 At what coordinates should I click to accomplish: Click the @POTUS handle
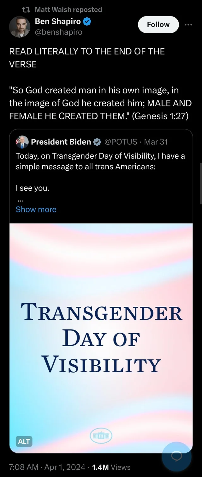tap(120, 142)
